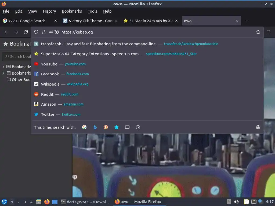
Task: Expand the first Bookmarks sidebar folder
Action: (3, 67)
